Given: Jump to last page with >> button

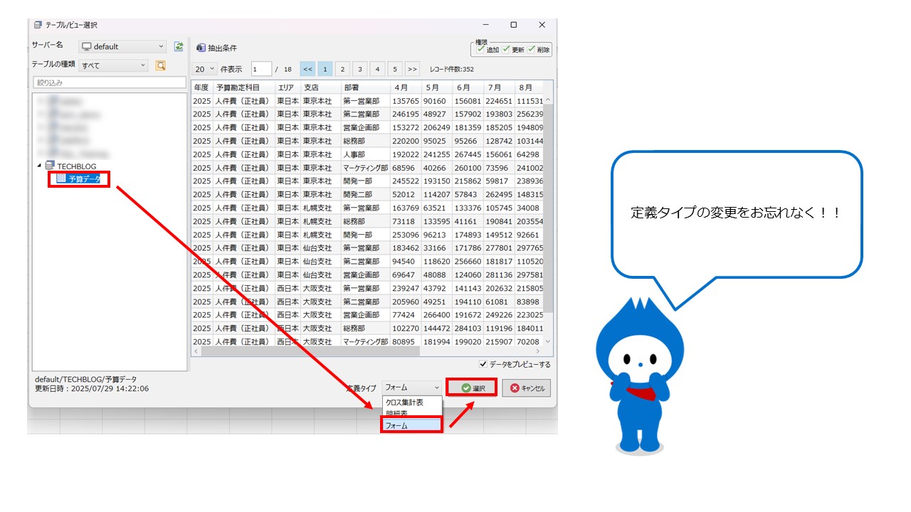Looking at the screenshot, I should pyautogui.click(x=412, y=69).
